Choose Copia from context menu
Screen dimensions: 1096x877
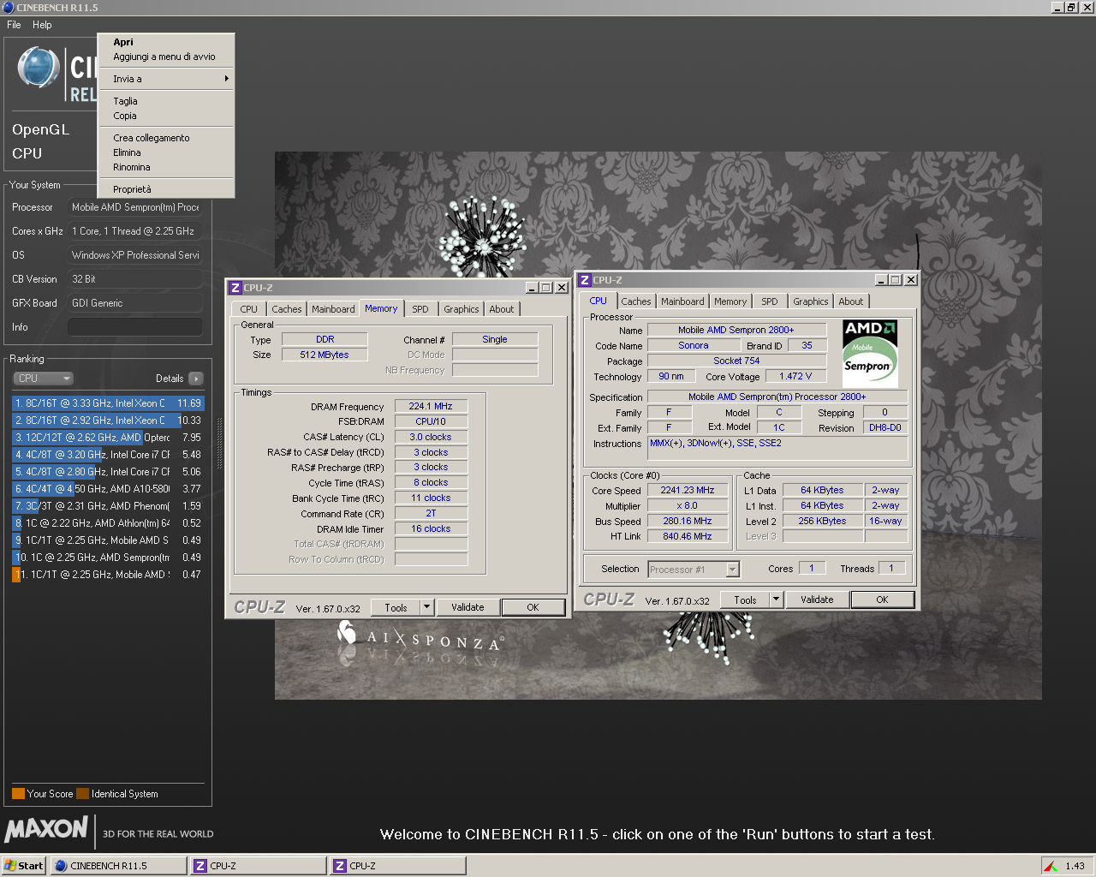click(166, 116)
